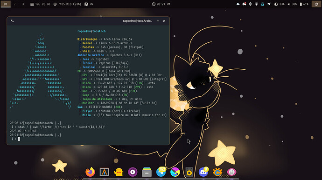
Task: Open the speaker audio app in dock
Action: pos(189,172)
